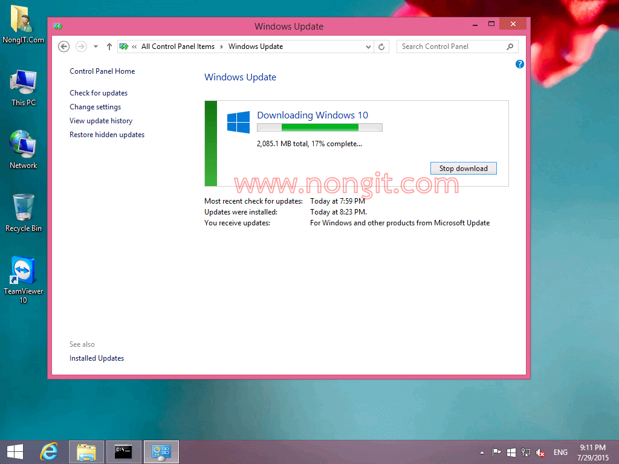
Task: Close the Windows Update window
Action: [513, 24]
